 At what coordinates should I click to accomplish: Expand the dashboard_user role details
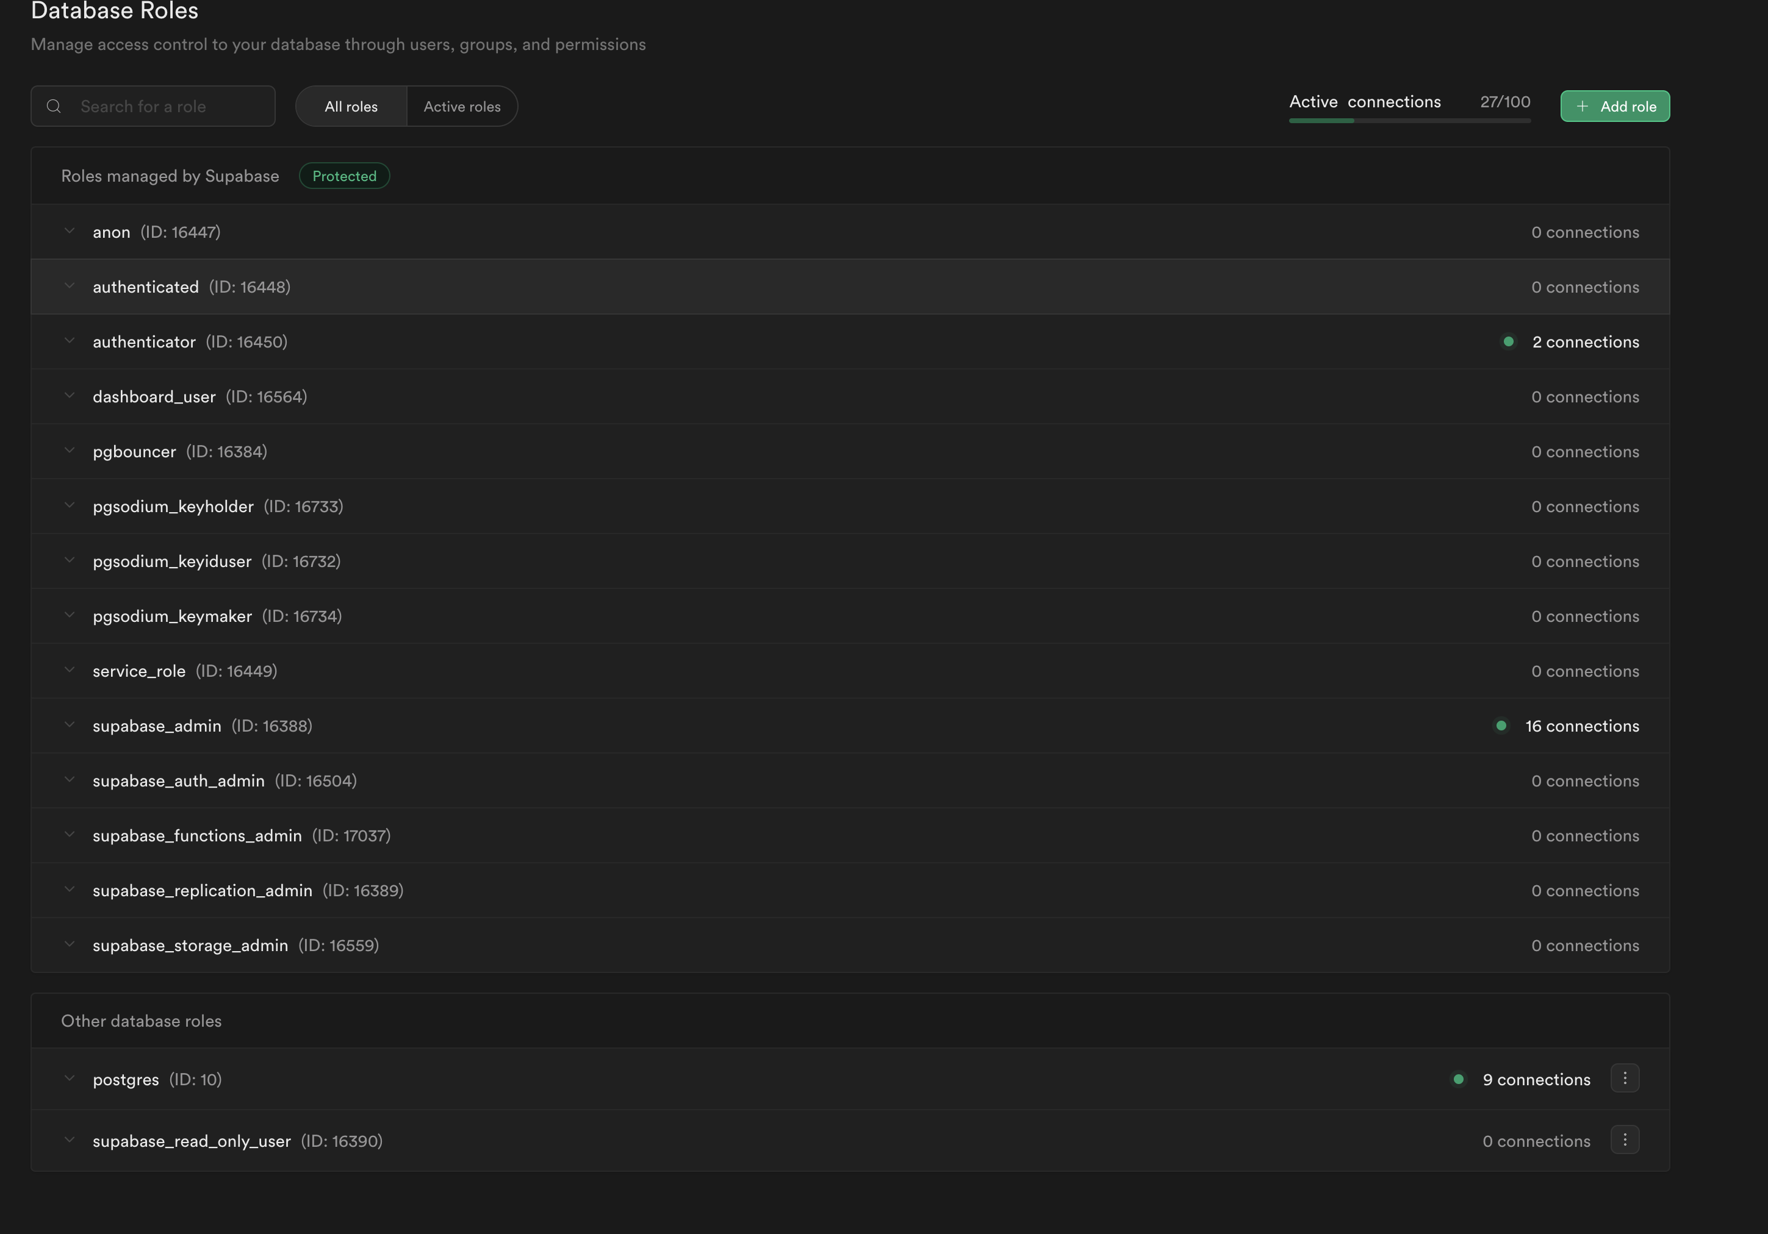coord(70,396)
